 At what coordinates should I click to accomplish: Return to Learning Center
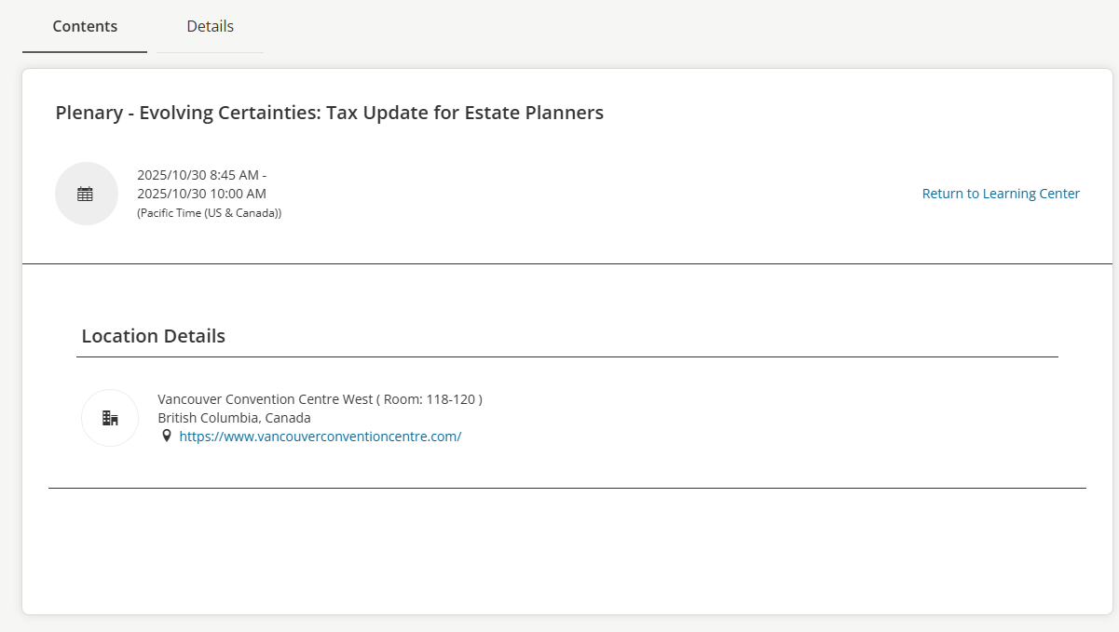tap(1000, 194)
